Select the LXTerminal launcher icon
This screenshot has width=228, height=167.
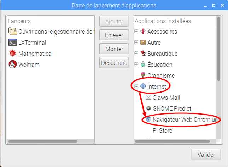point(13,43)
